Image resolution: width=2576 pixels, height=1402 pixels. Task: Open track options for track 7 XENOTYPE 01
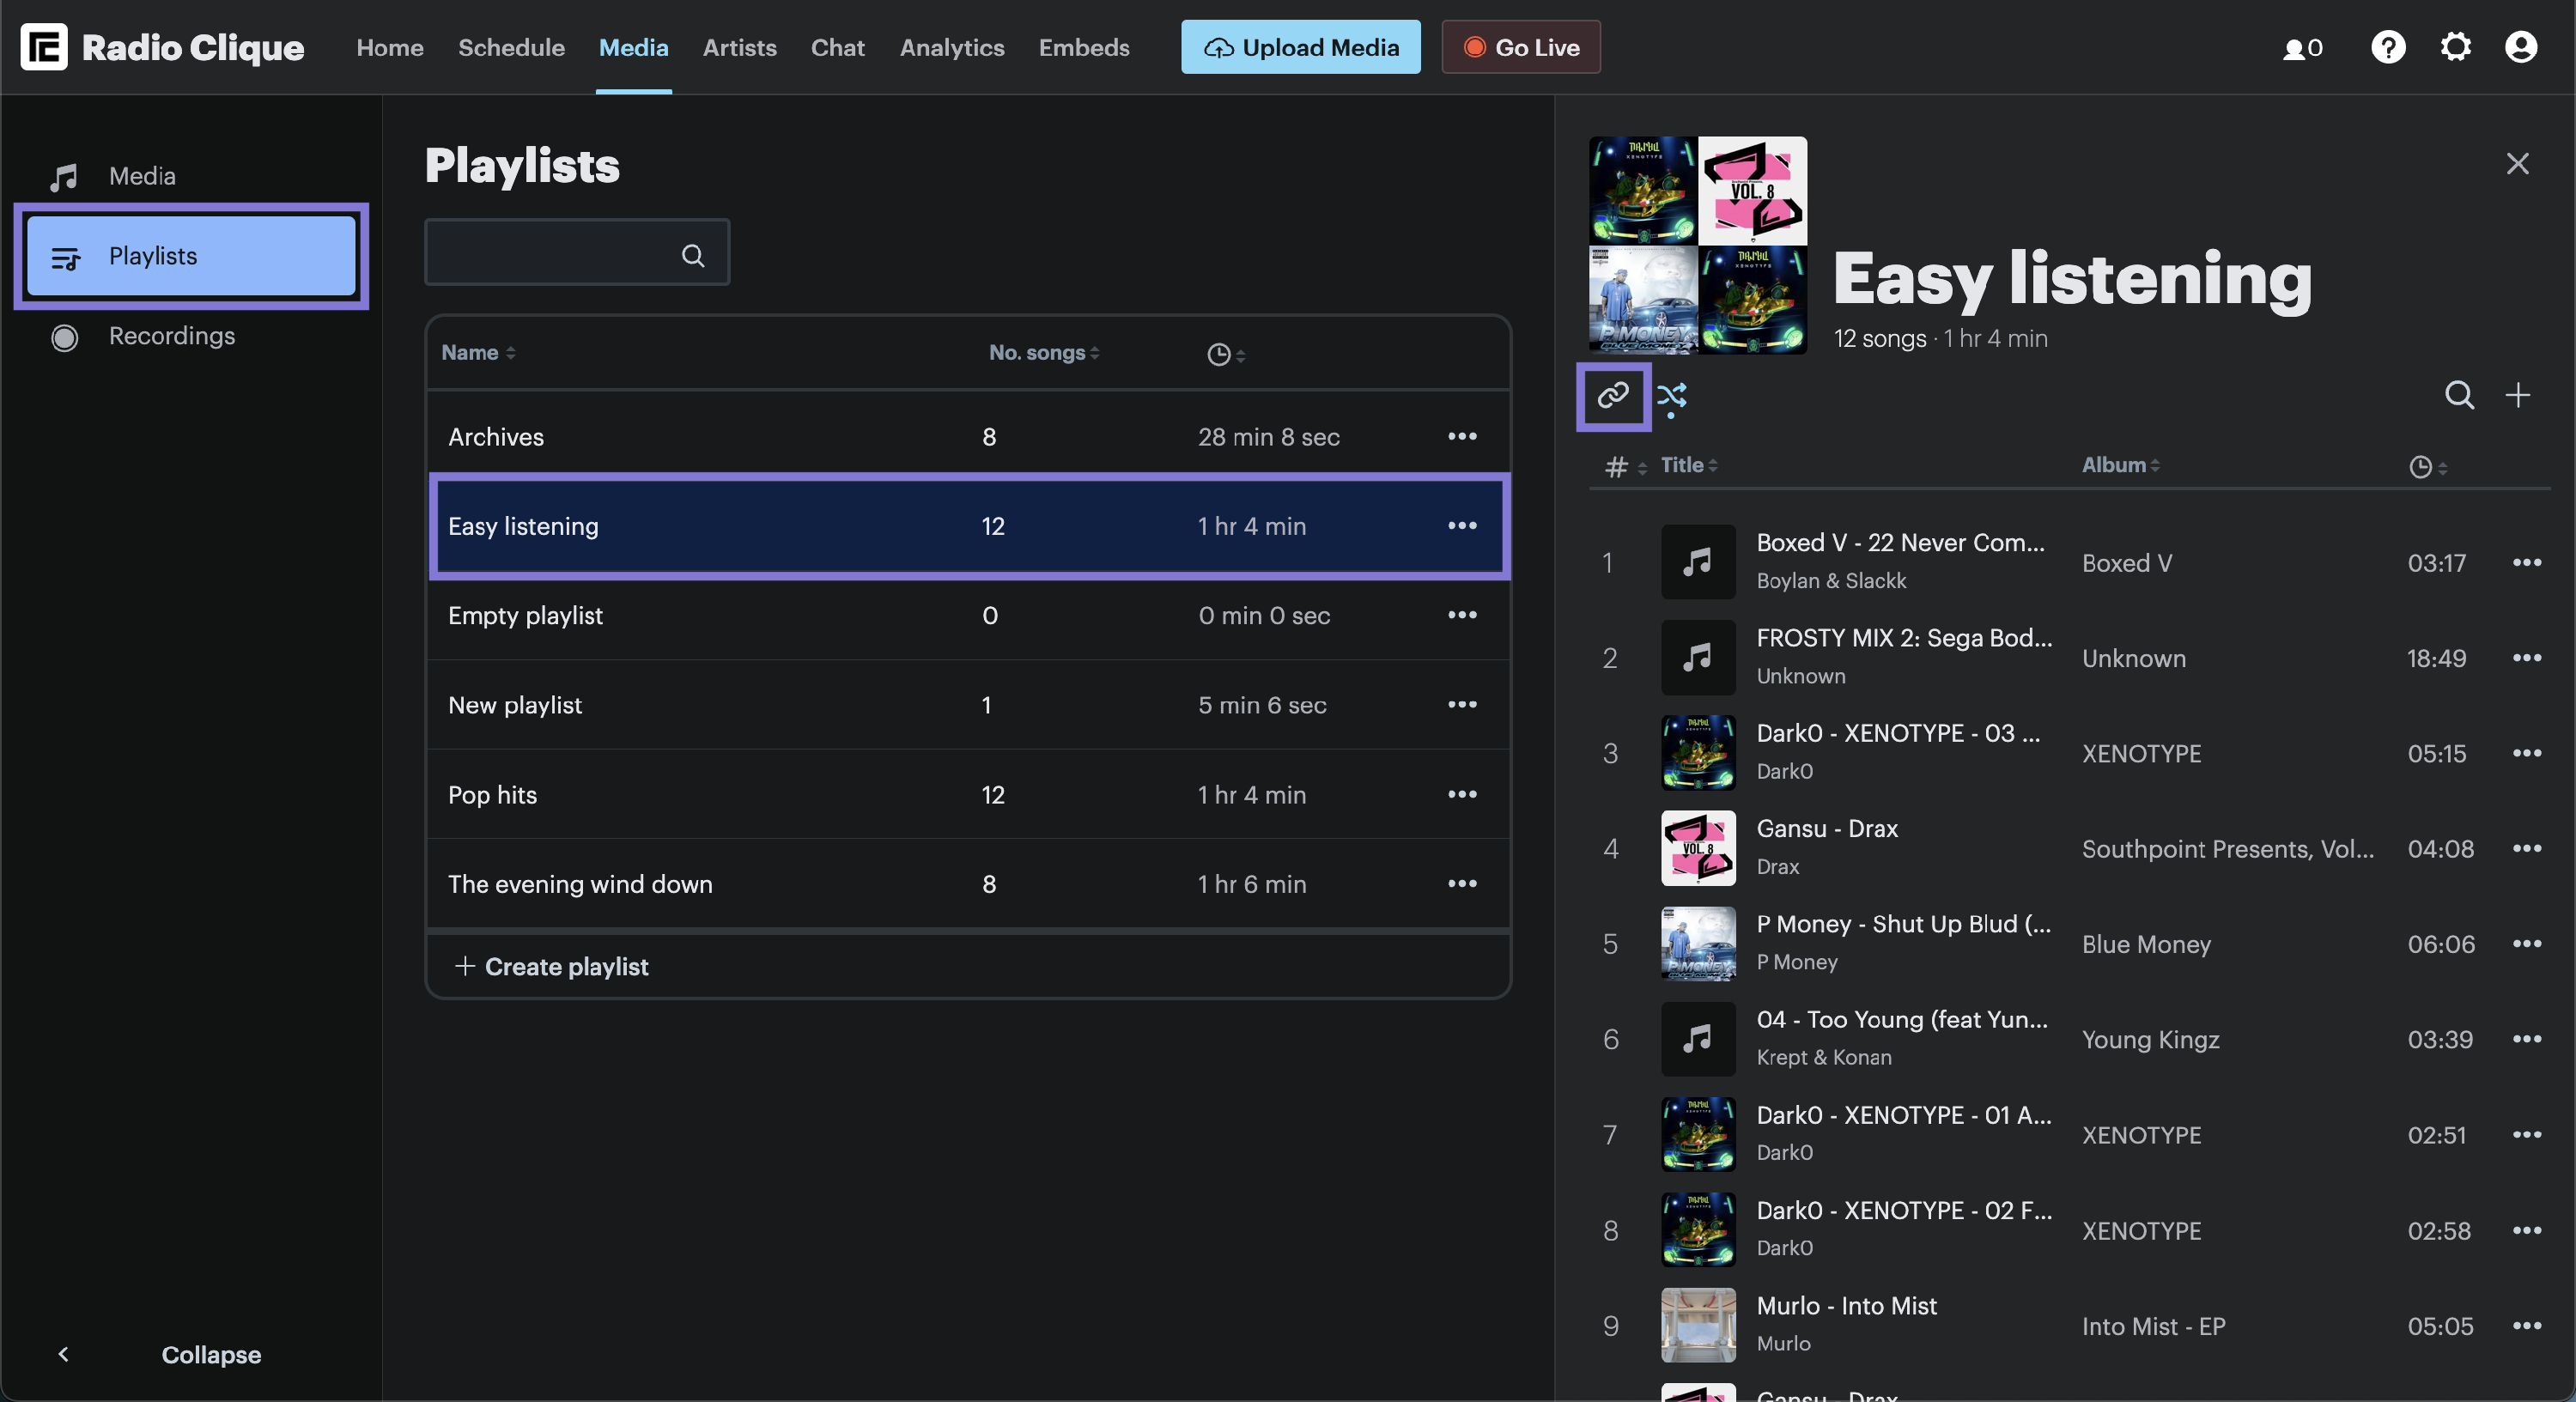pos(2526,1134)
